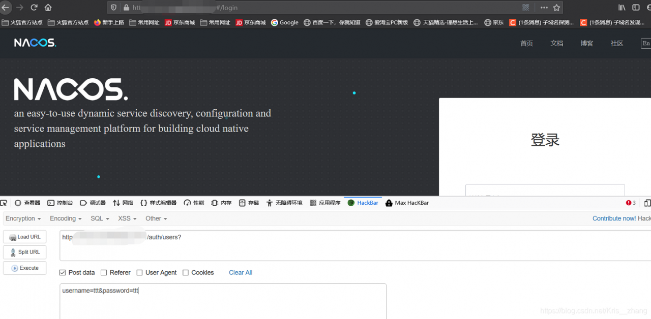Open the page actions three-dot menu
This screenshot has height=319, width=651.
point(544,8)
